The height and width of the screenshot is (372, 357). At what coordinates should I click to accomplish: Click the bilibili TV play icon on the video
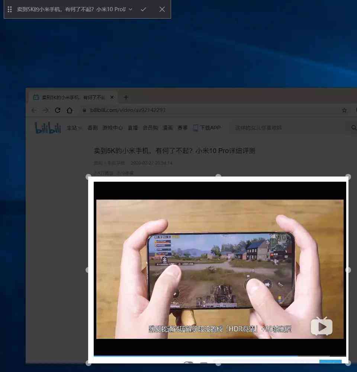pyautogui.click(x=321, y=326)
